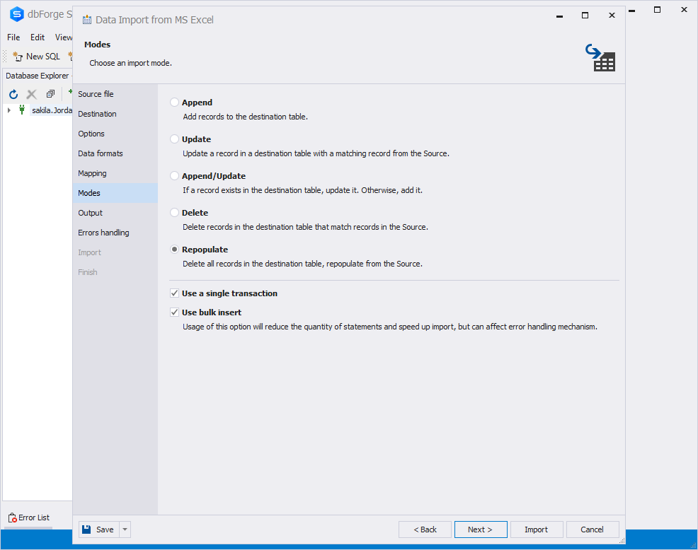
Task: Click the dbForge Studio logo icon
Action: click(16, 14)
